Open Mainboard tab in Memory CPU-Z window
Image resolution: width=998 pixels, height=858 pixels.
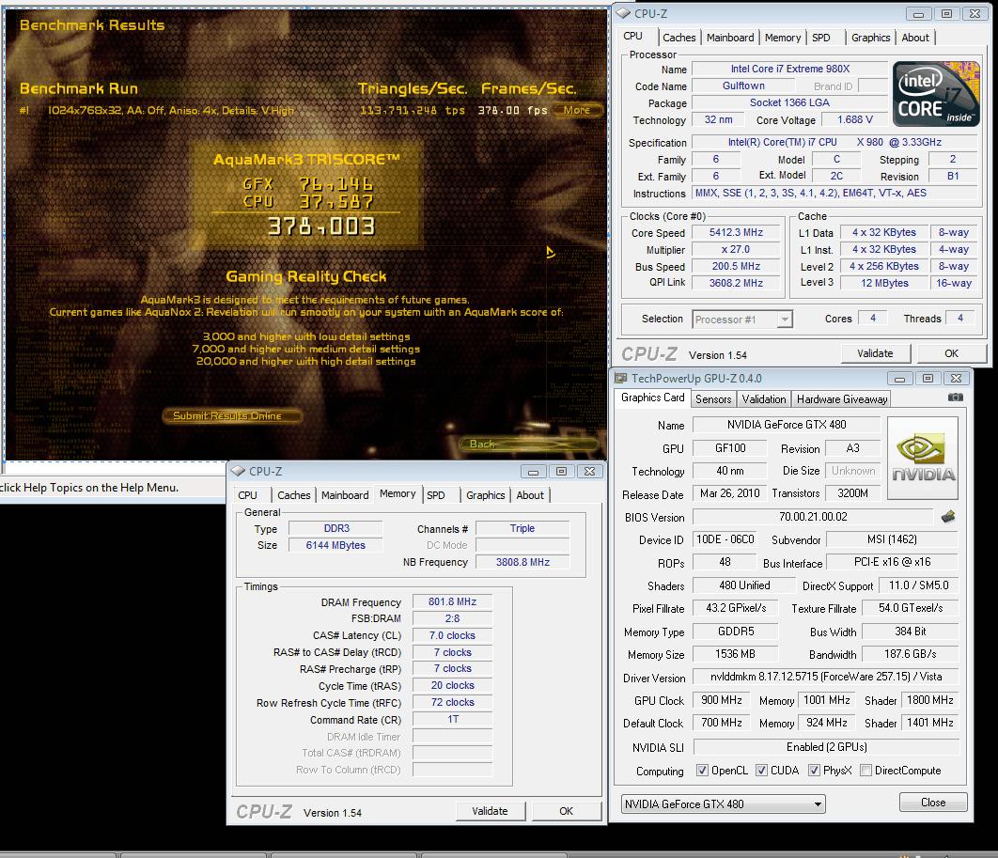345,495
